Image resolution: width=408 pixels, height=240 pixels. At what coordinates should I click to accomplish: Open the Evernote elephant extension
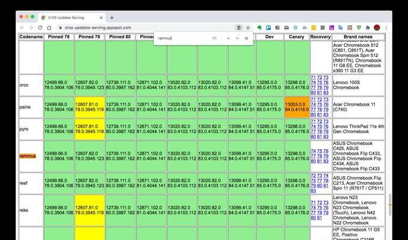click(260, 28)
